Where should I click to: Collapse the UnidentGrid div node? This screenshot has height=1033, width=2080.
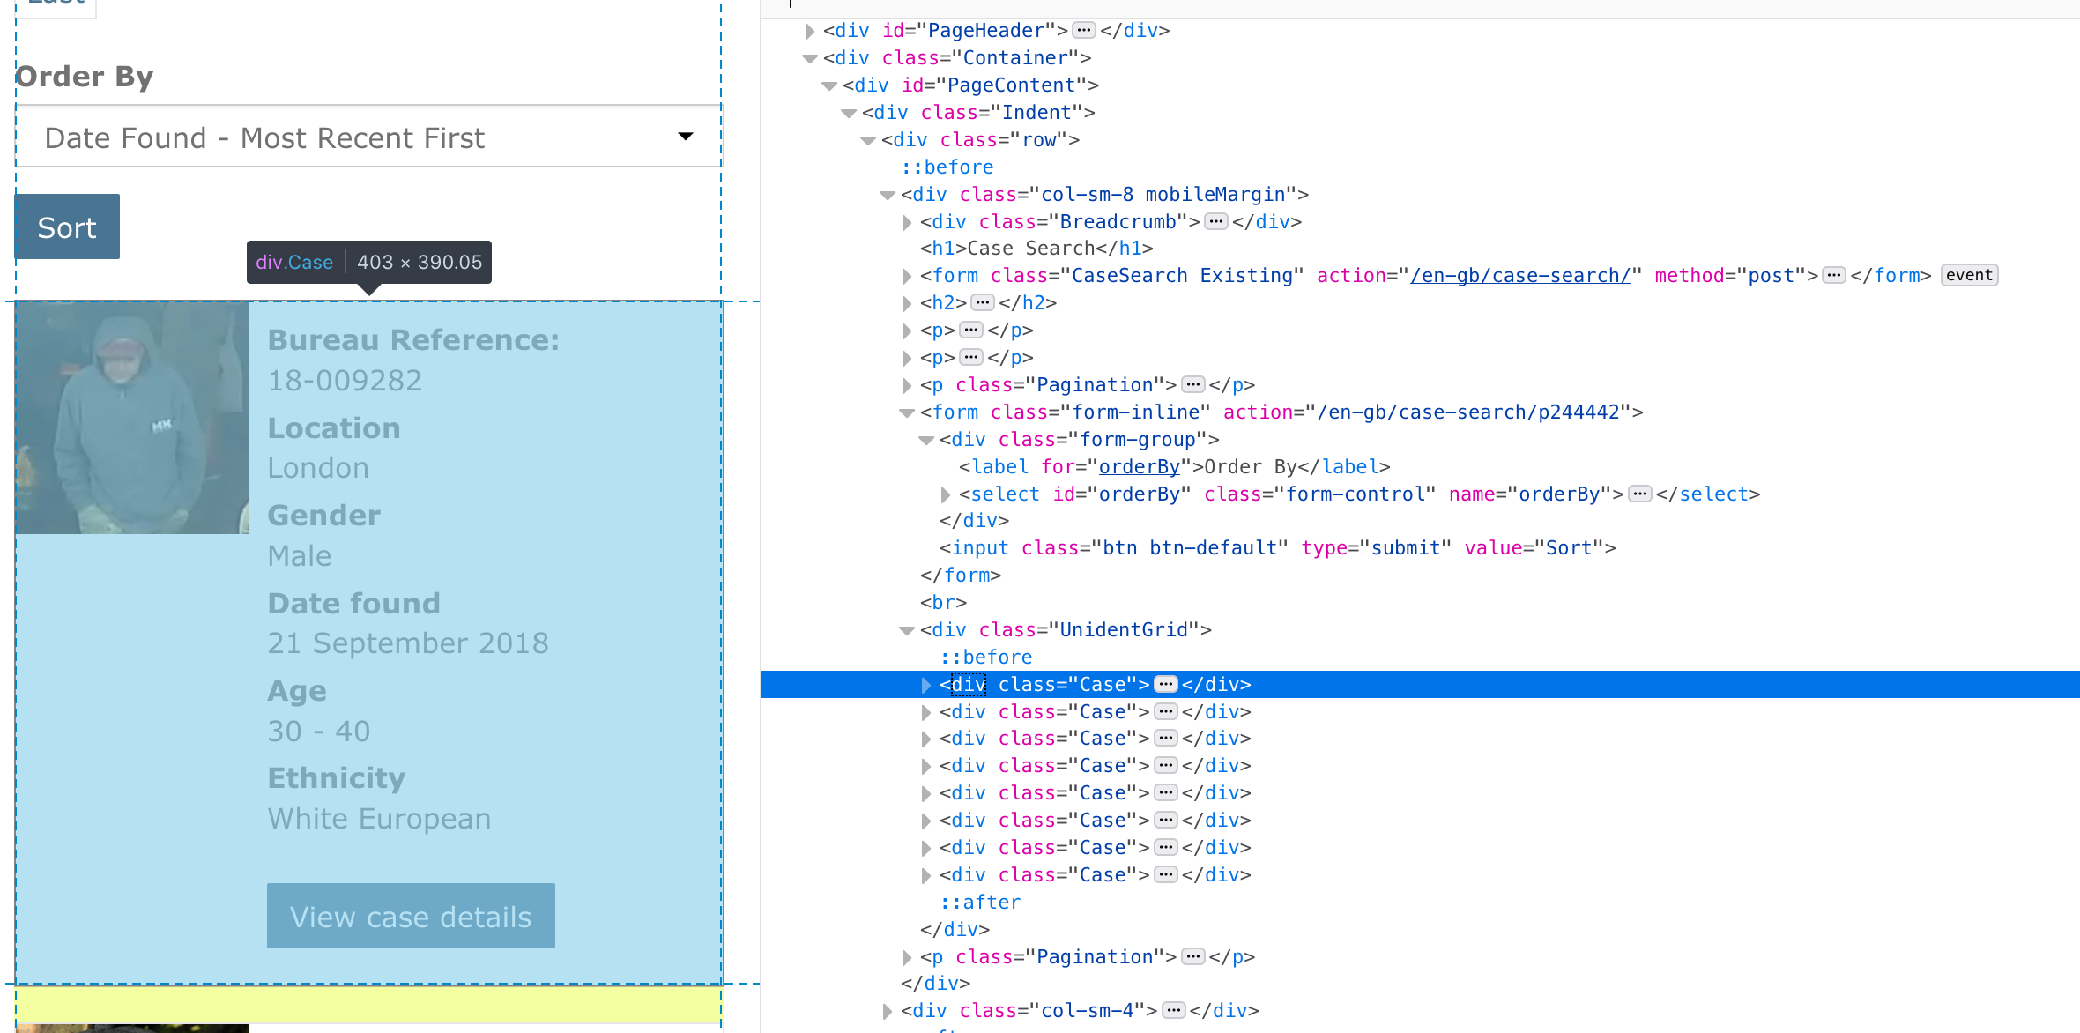[x=907, y=630]
